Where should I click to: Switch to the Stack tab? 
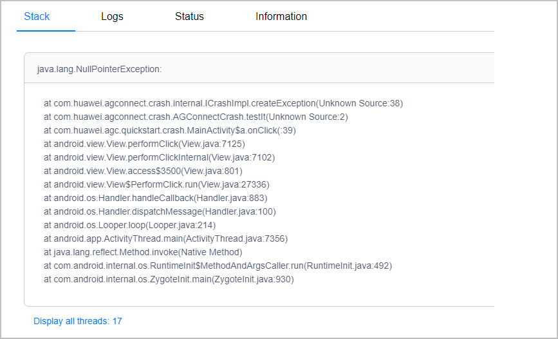(37, 16)
